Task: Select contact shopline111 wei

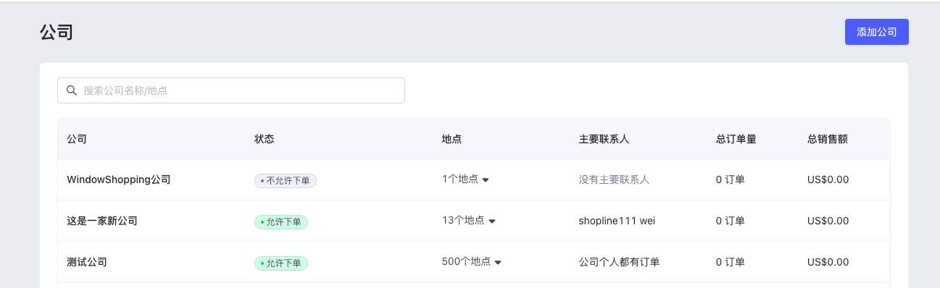Action: click(617, 221)
